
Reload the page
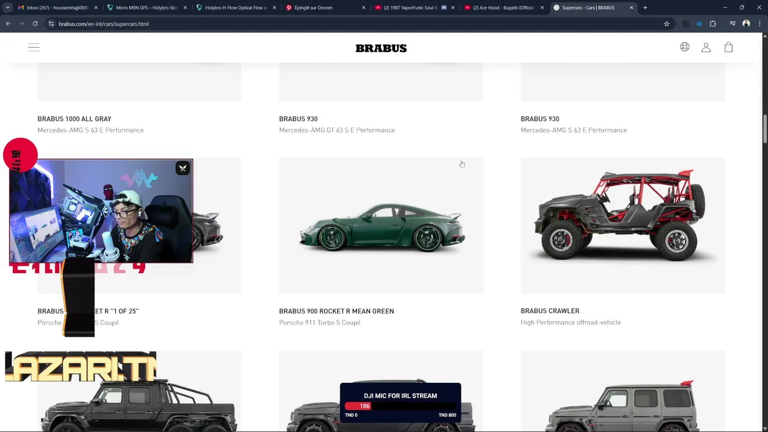[35, 24]
